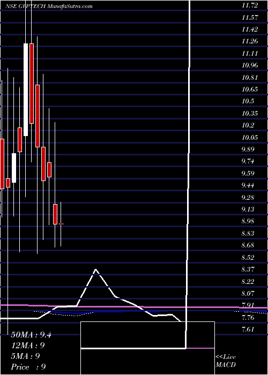Click the 10.35 price axis label
This screenshot has width=268, height=375.
coord(250,114)
